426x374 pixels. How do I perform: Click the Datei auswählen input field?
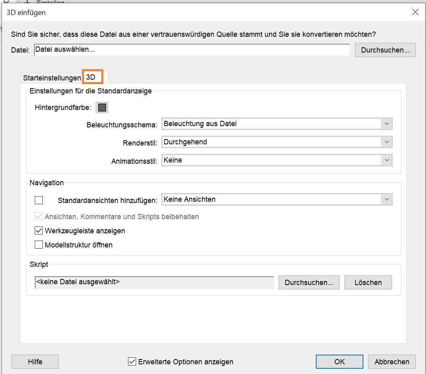[192, 50]
